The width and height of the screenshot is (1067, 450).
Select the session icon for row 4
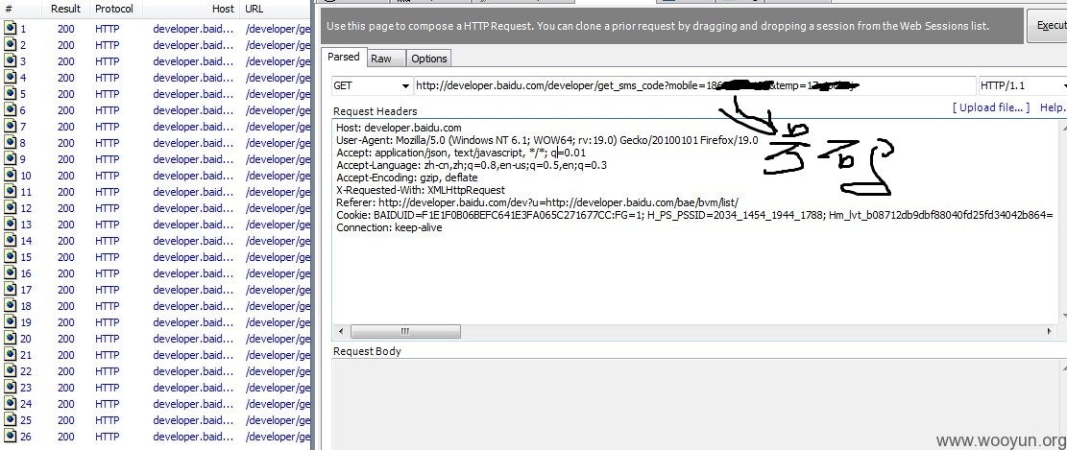point(11,78)
